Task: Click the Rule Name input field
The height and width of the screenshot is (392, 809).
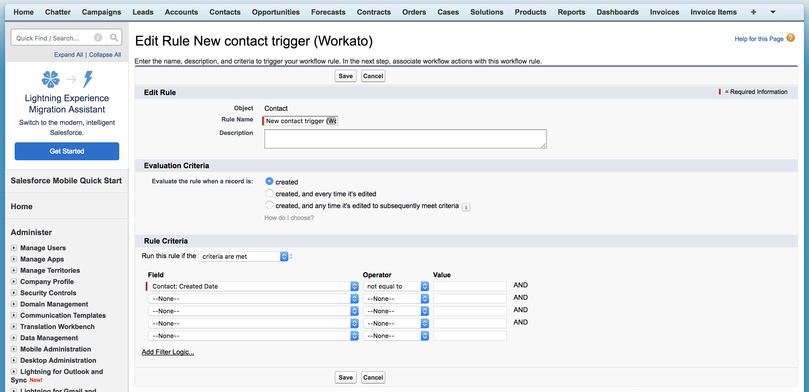Action: tap(301, 121)
